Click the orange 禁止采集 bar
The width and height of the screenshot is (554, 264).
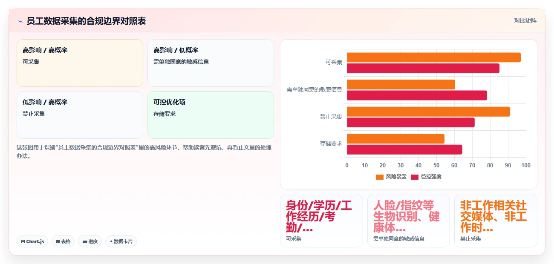tap(428, 112)
